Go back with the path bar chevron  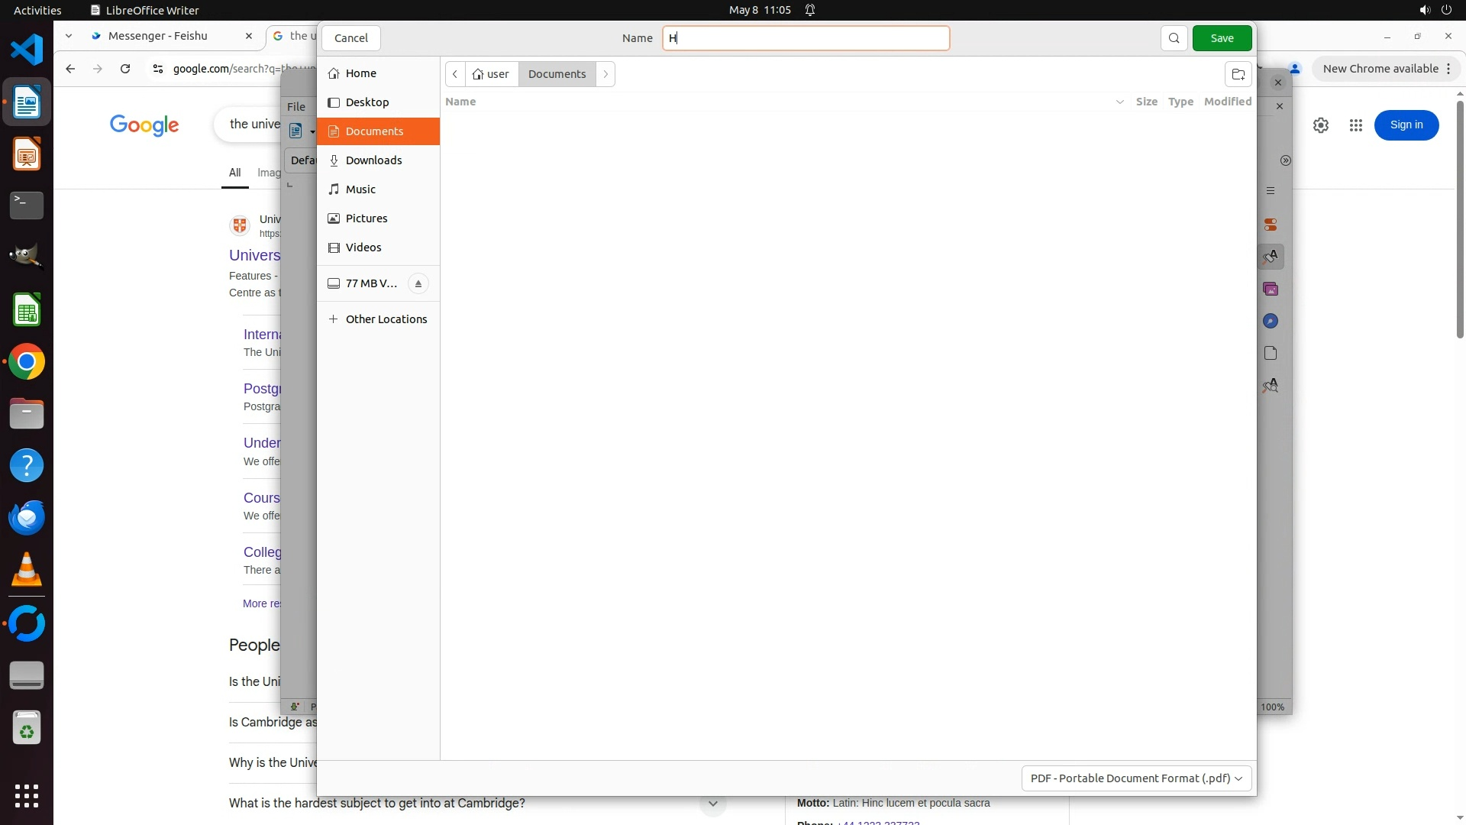click(455, 74)
